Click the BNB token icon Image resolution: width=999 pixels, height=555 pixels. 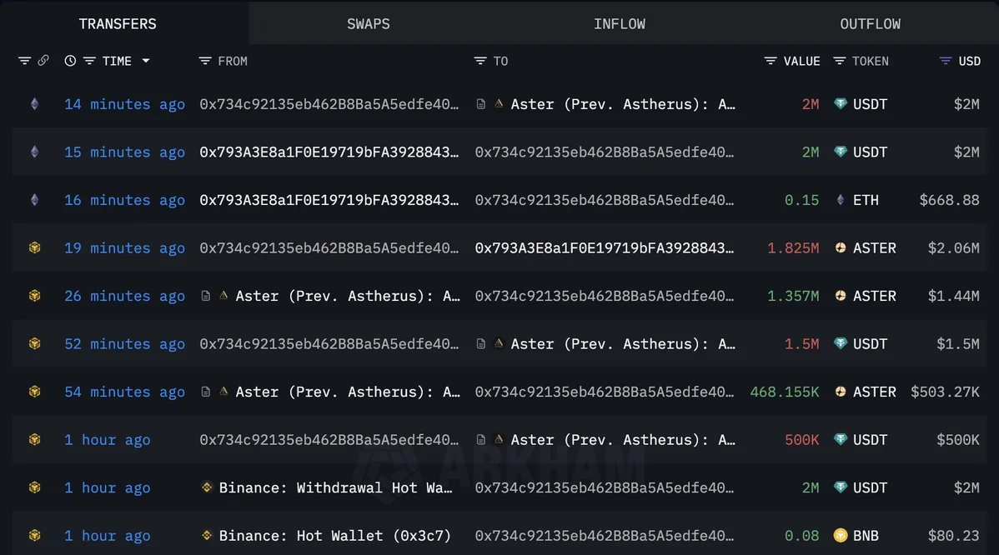coord(841,536)
